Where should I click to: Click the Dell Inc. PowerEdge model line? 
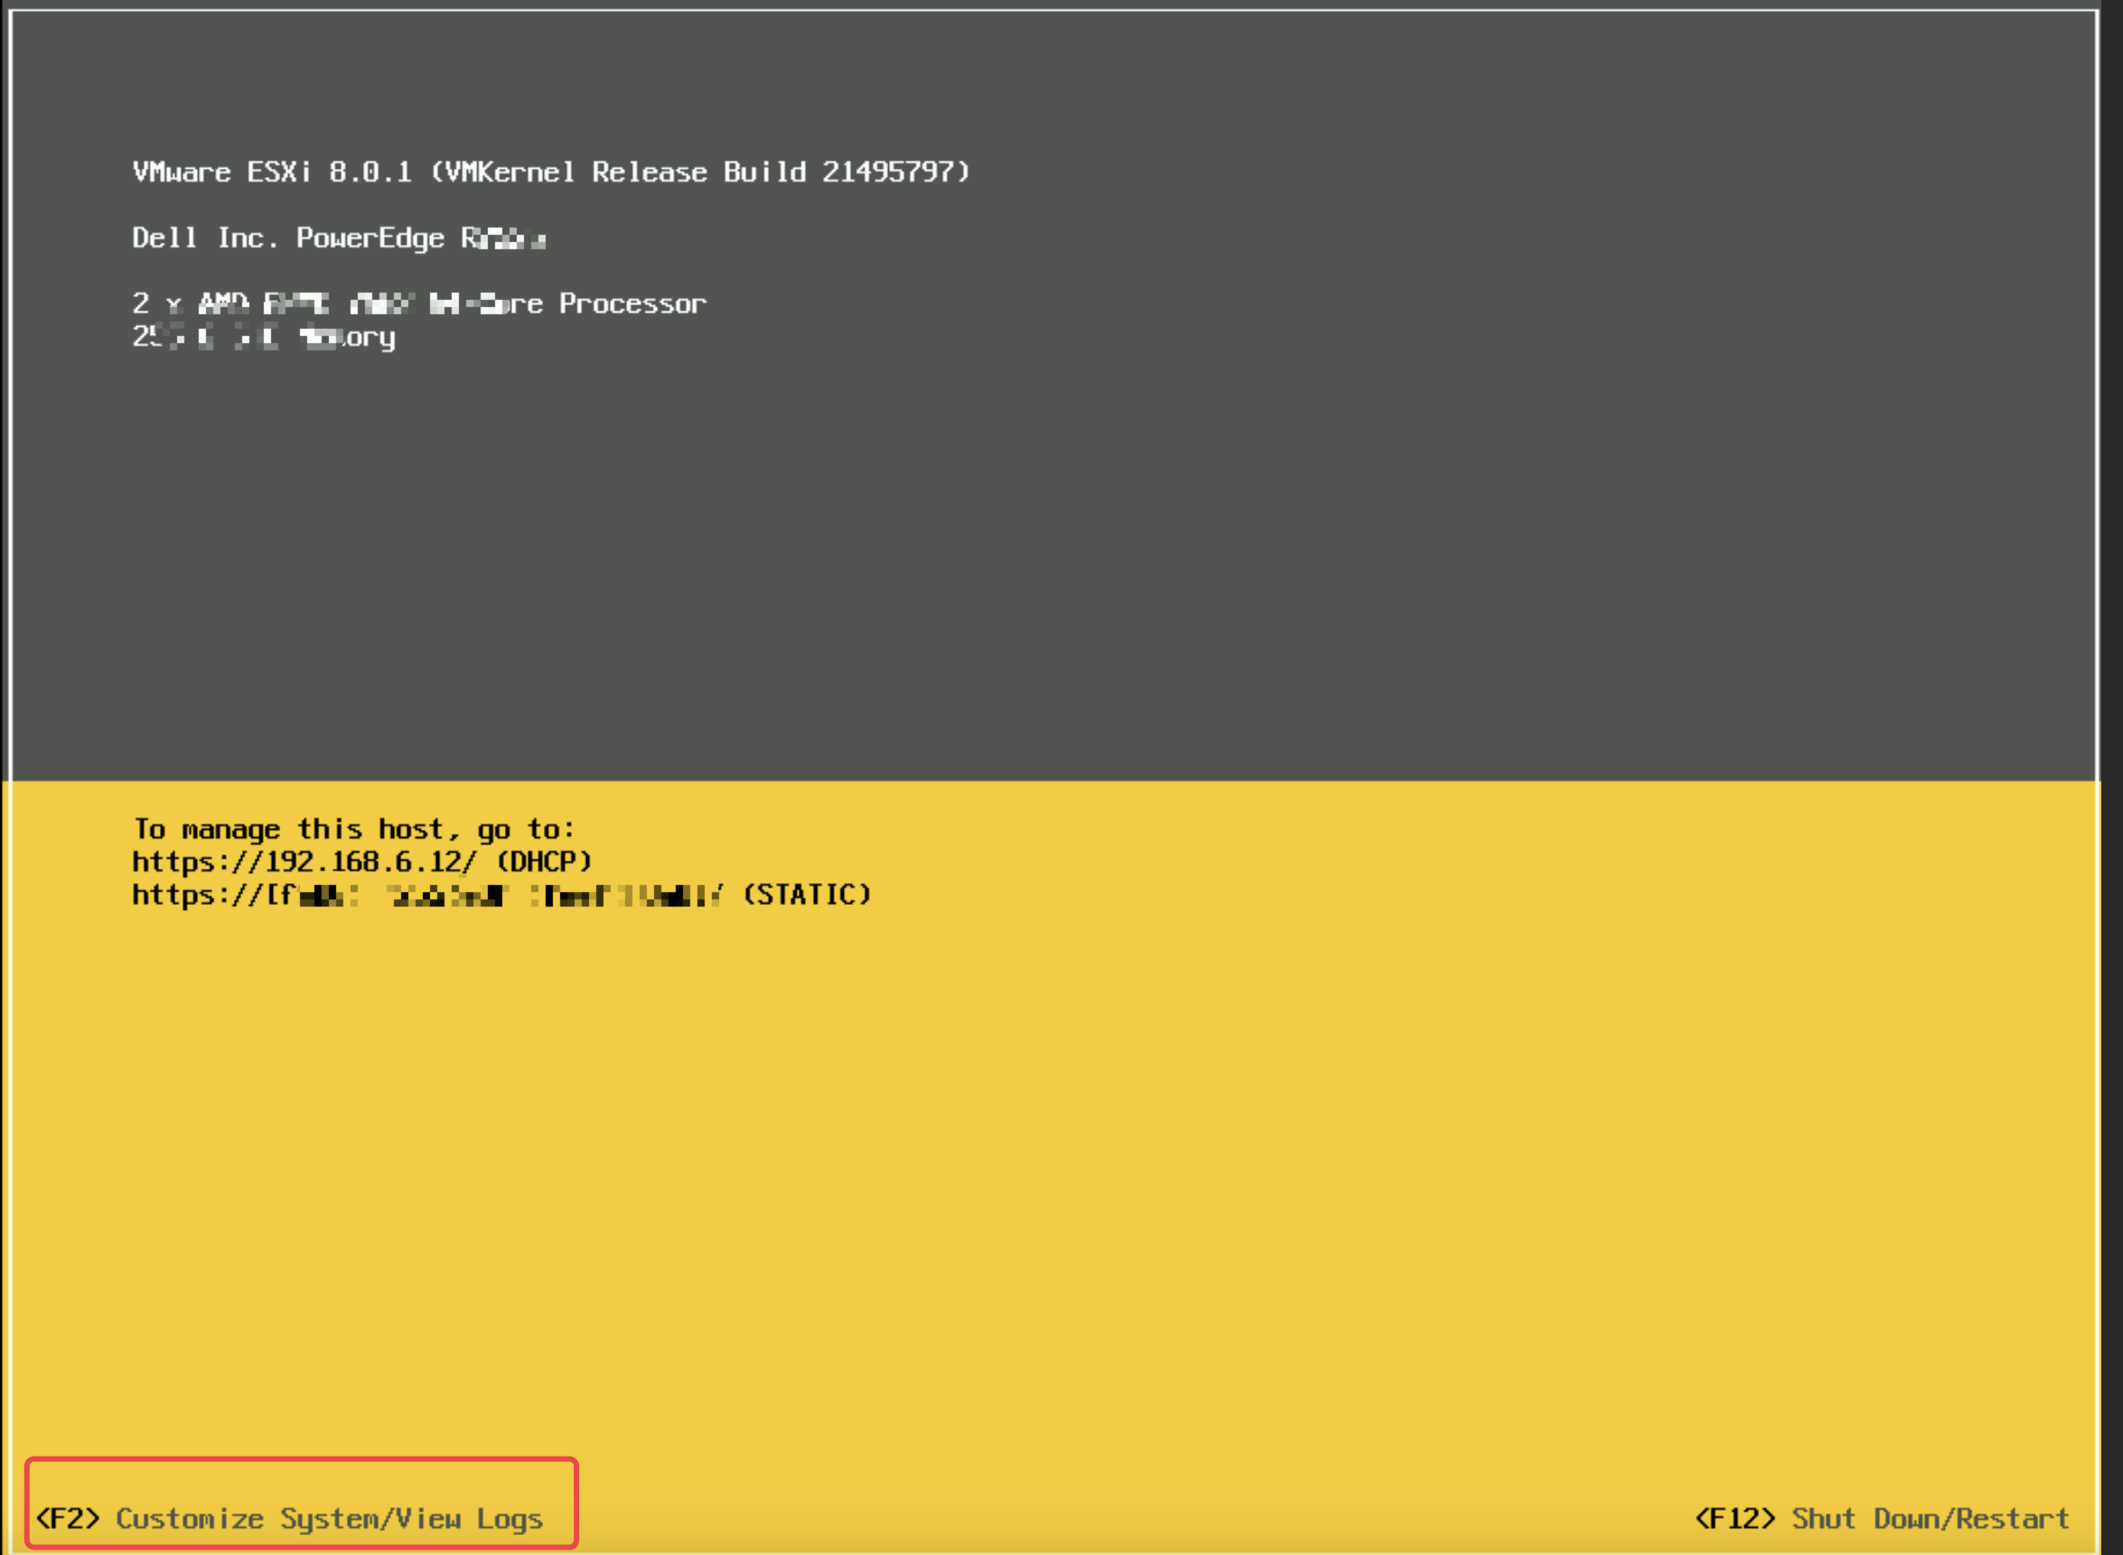(x=339, y=237)
